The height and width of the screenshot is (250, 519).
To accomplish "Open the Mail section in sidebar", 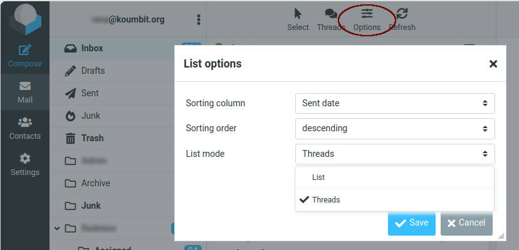I will [x=25, y=92].
